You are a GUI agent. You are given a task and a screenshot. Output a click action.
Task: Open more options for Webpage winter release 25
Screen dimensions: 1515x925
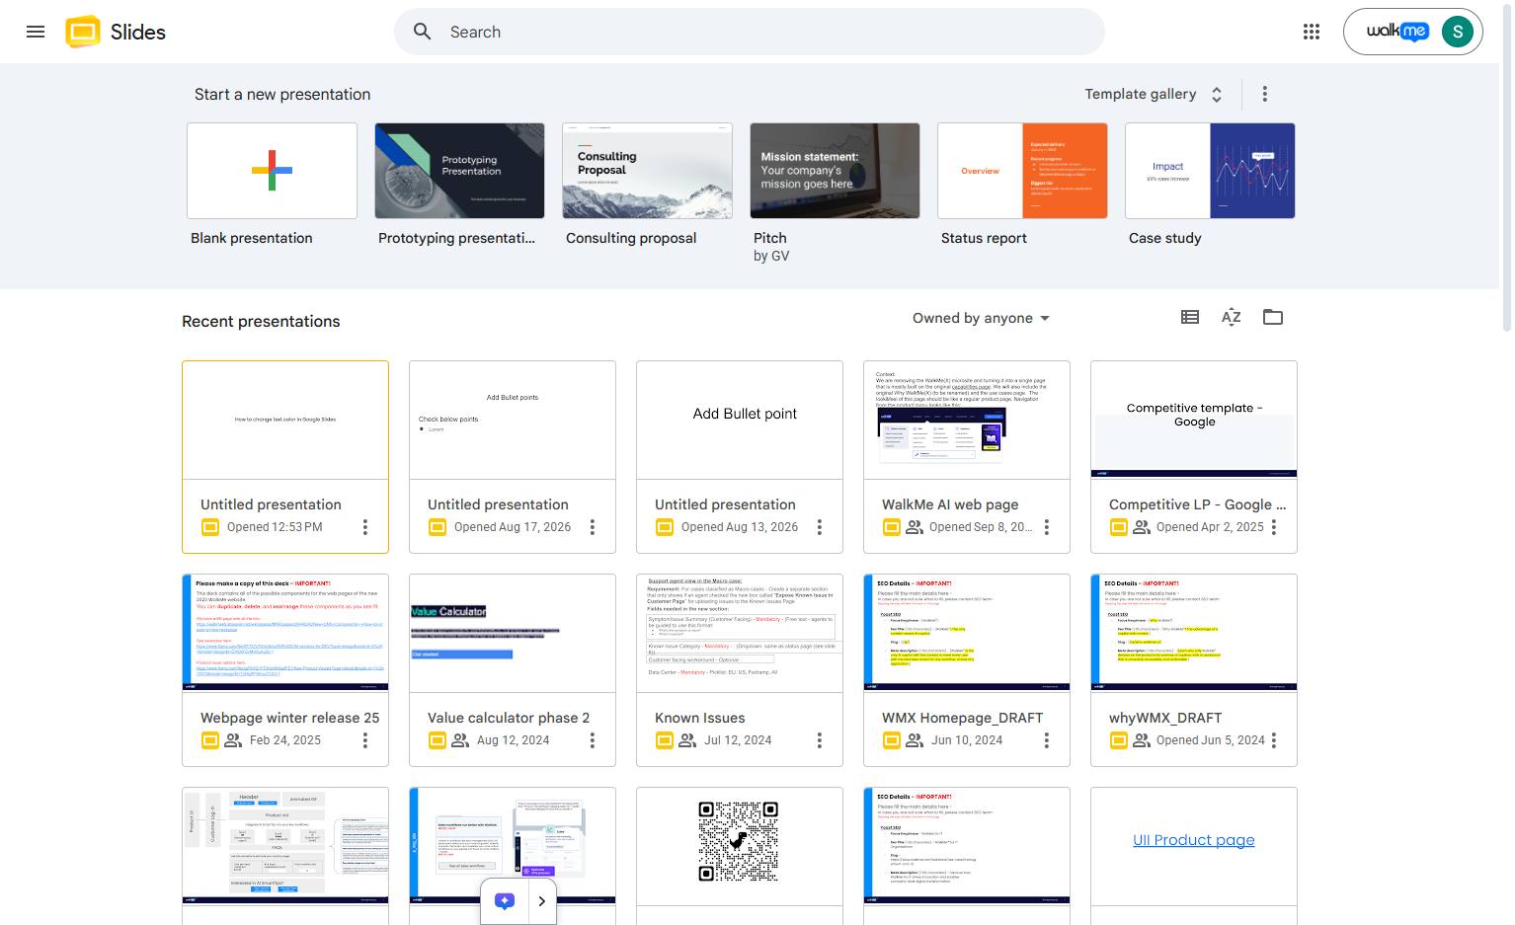coord(365,740)
